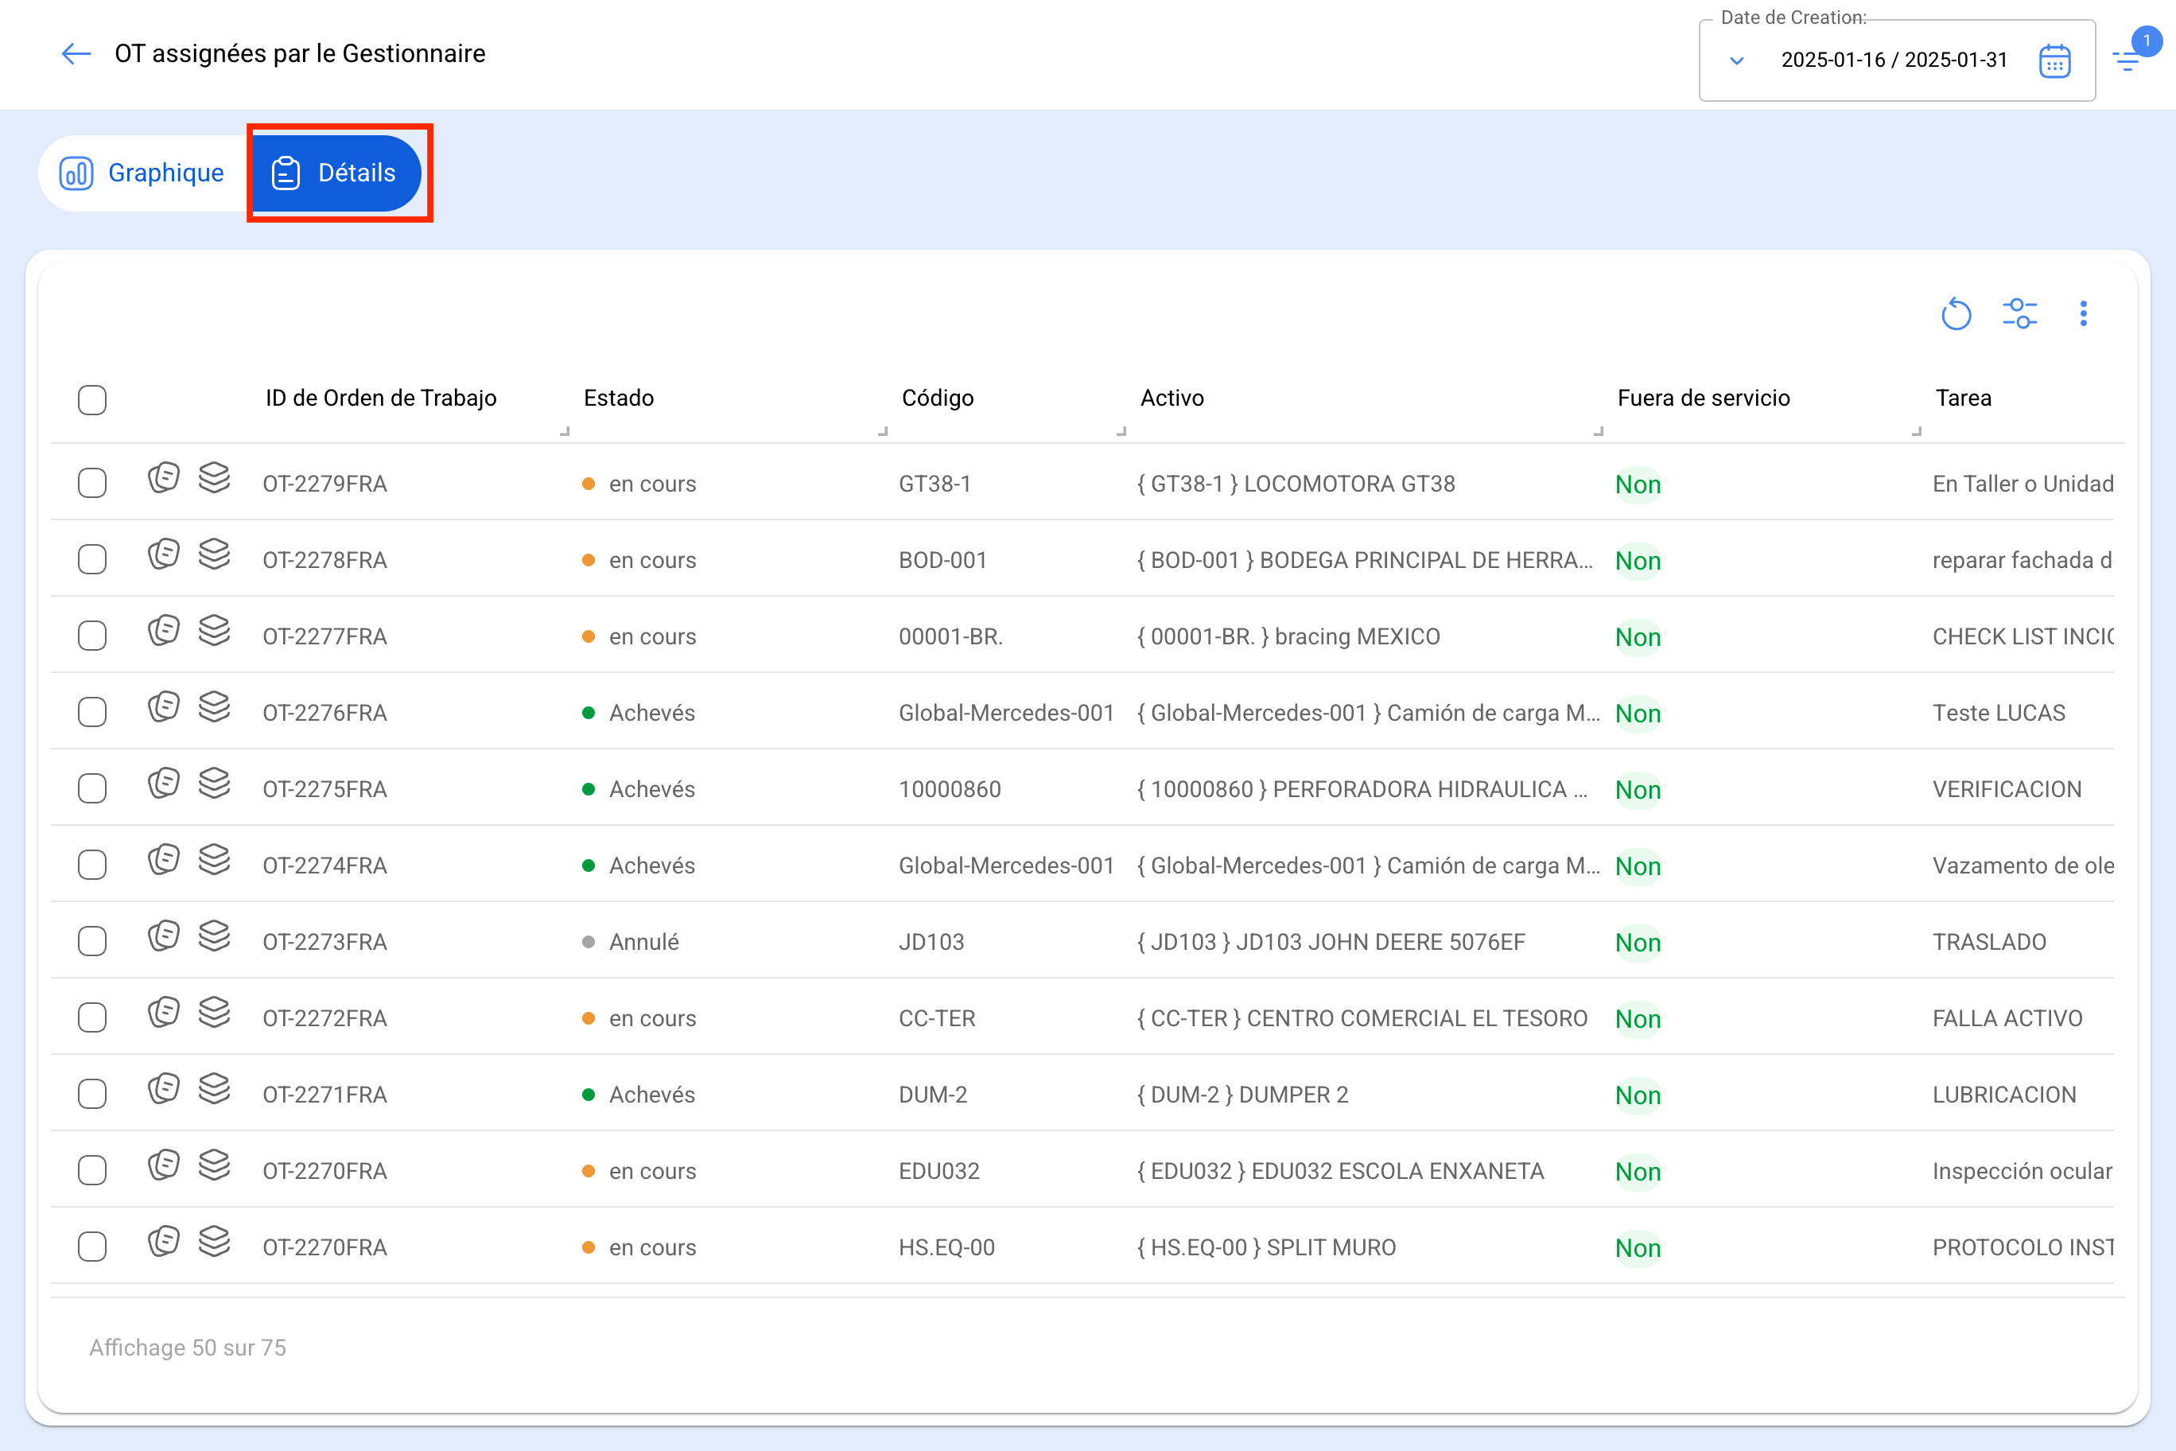
Task: Open the calendar date picker icon
Action: pos(2054,61)
